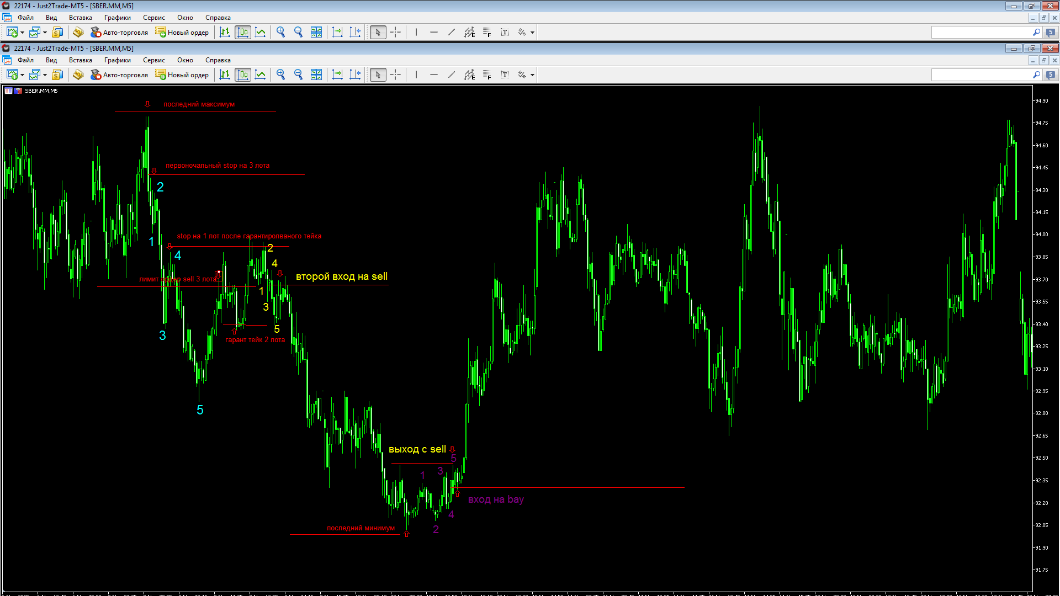Switch to bar chart view, front window
1060x596 pixels.
tap(225, 75)
